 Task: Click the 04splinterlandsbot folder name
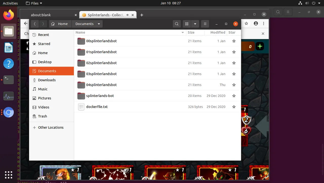[x=102, y=85]
